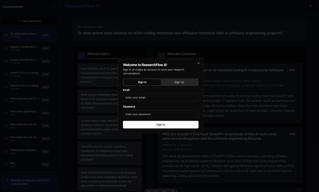Toggle dark mode with the moon icon

pos(311,6)
